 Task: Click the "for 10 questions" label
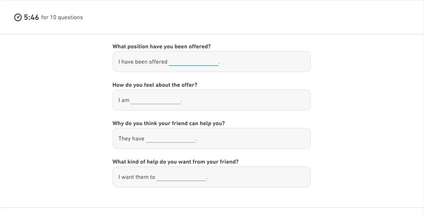tap(62, 17)
